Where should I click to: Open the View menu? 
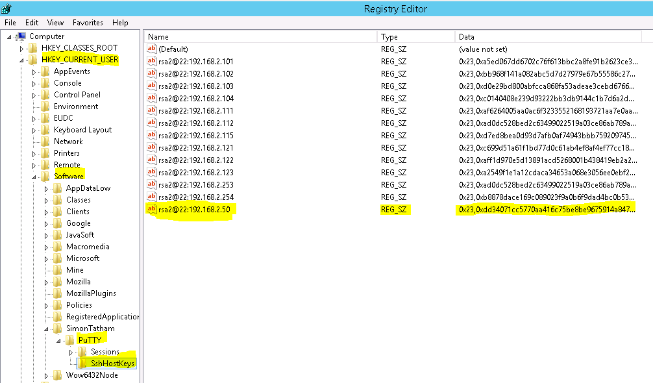click(55, 22)
